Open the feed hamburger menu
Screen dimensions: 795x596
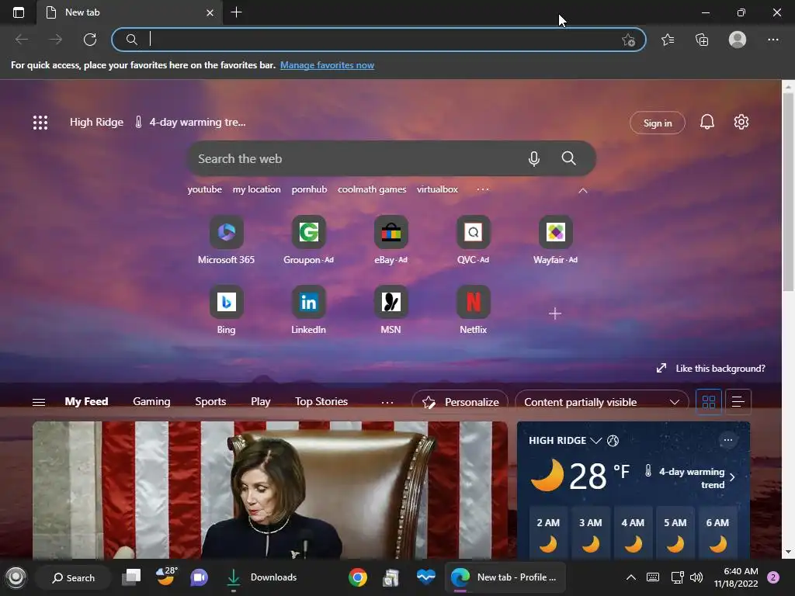[39, 402]
